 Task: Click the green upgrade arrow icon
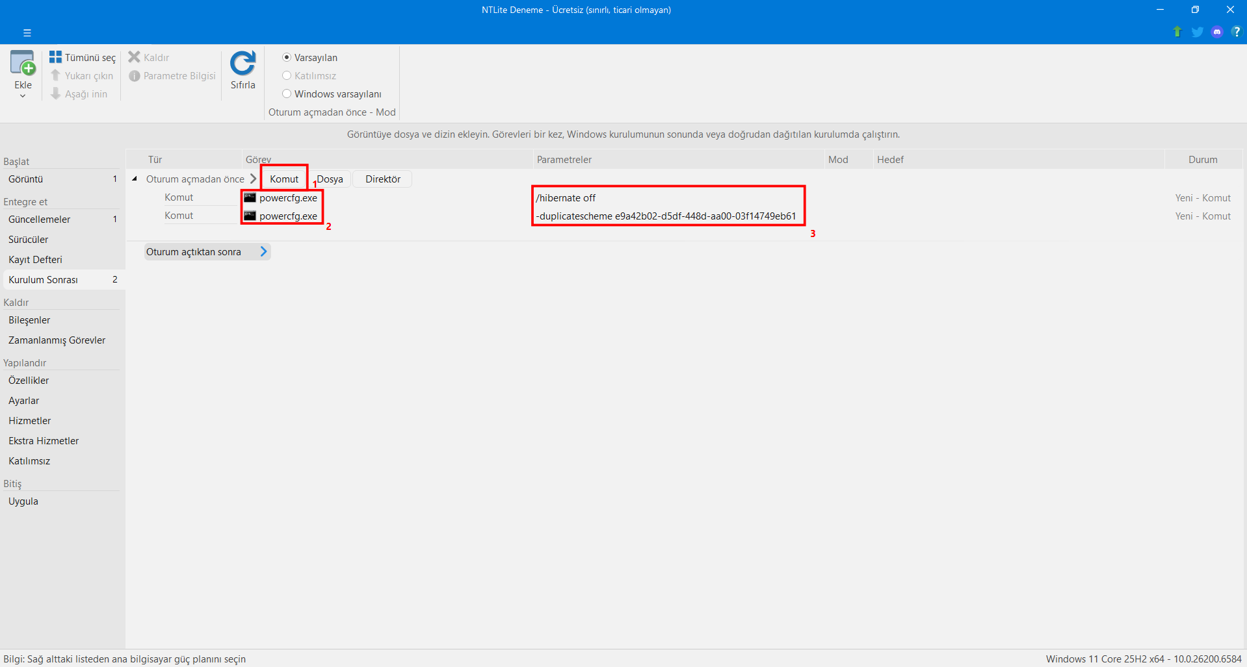click(x=1177, y=32)
